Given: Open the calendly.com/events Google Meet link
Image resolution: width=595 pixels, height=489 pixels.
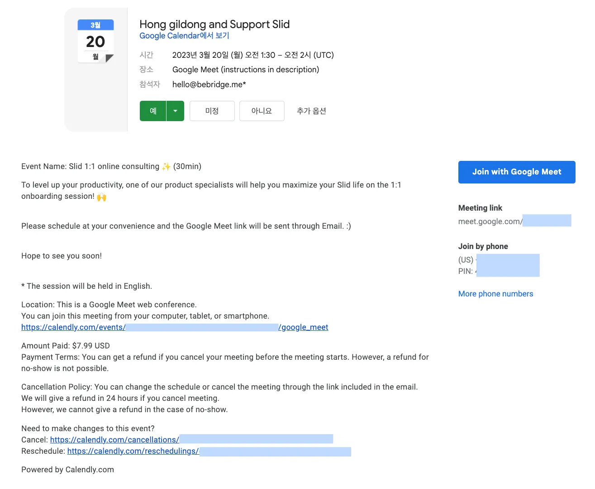Looking at the screenshot, I should point(175,327).
